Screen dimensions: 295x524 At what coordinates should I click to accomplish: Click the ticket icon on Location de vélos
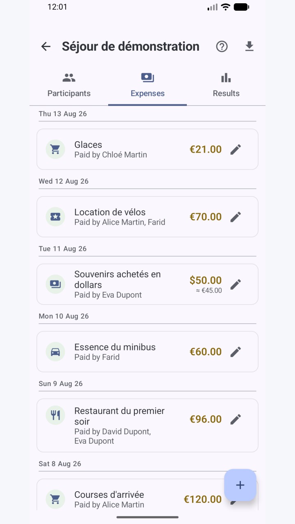point(55,217)
